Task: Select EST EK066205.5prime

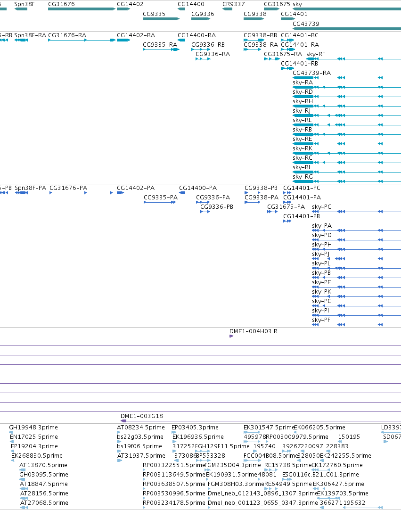Action: [x=319, y=428]
